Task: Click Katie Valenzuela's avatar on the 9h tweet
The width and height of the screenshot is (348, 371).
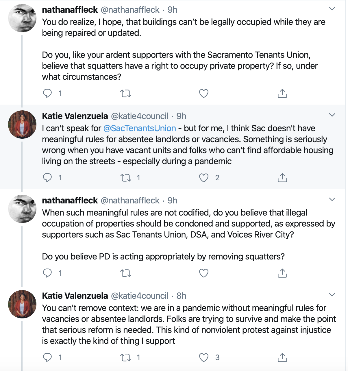Action: point(22,125)
